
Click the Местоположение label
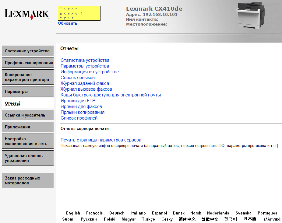146,24
